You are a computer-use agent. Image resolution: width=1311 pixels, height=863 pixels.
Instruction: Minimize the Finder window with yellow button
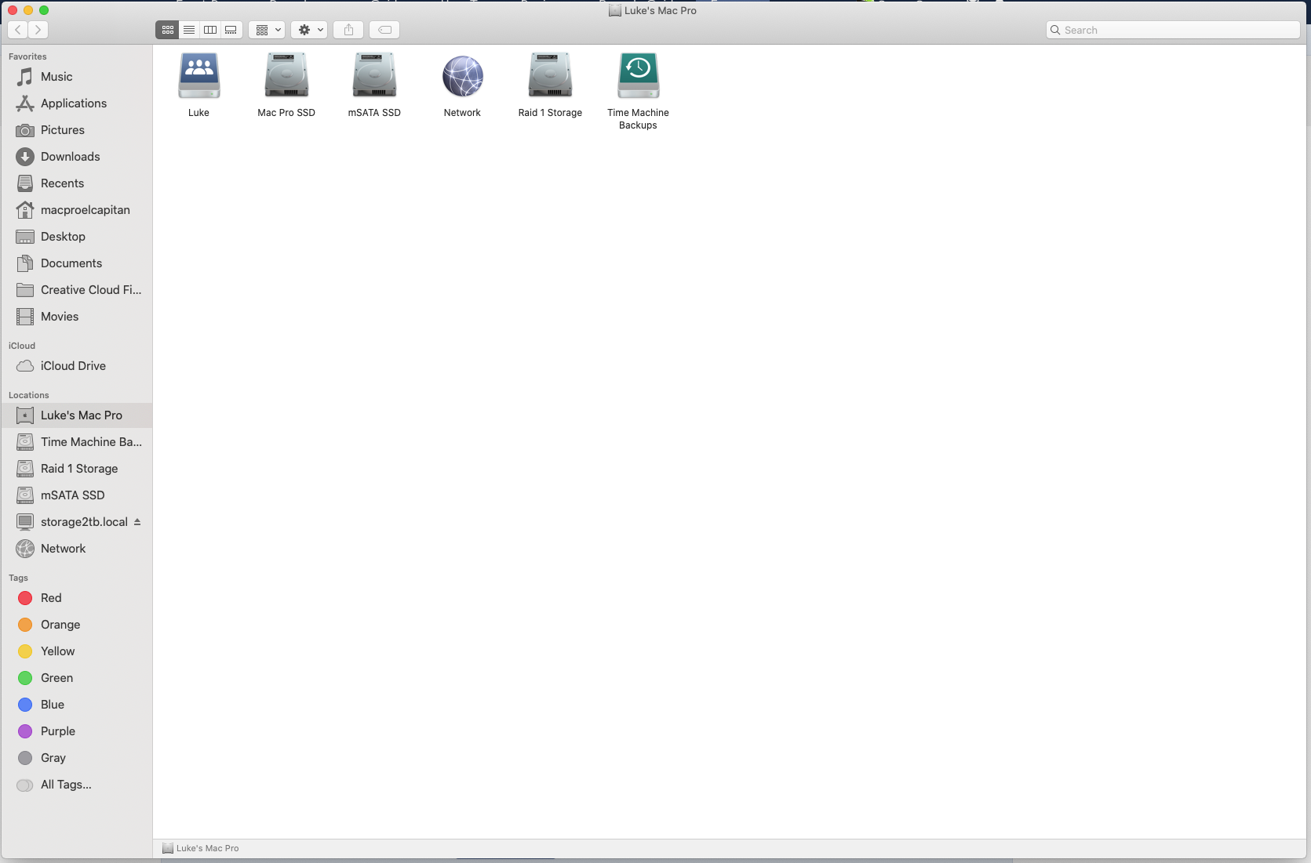pyautogui.click(x=28, y=10)
